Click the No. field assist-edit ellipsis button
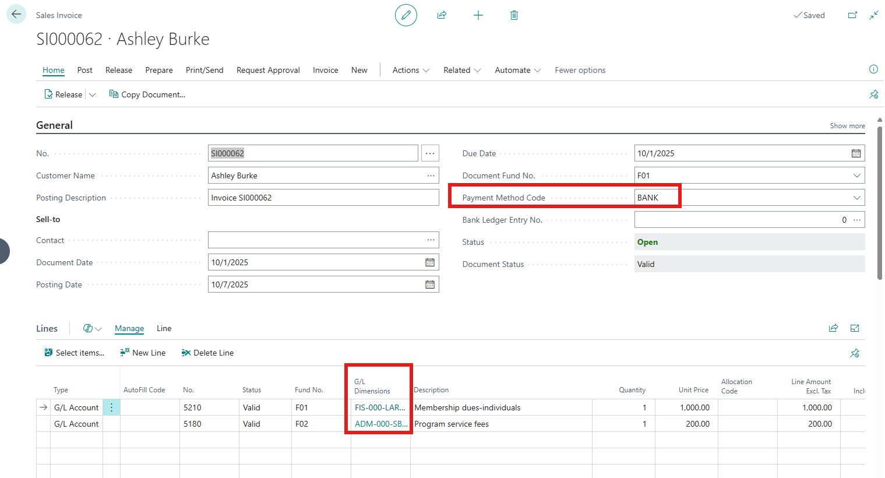Image resolution: width=885 pixels, height=478 pixels. (430, 153)
